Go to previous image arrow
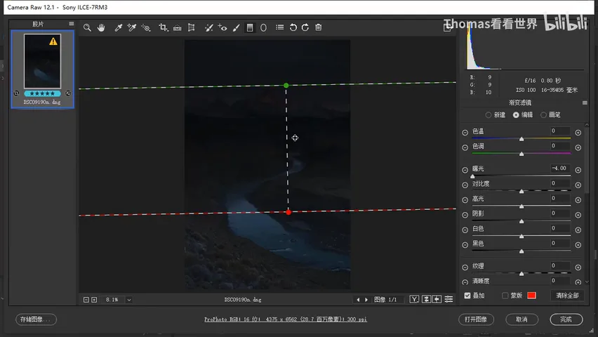This screenshot has width=598, height=337. pyautogui.click(x=358, y=300)
